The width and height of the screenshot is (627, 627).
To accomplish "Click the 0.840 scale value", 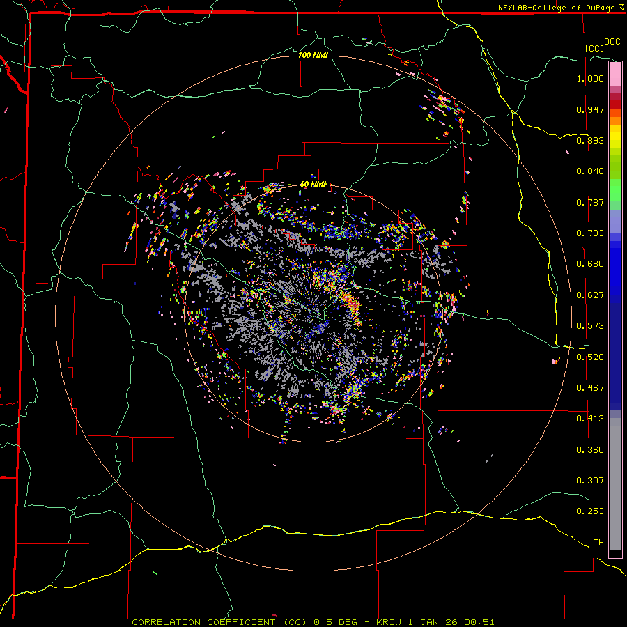I will [590, 171].
